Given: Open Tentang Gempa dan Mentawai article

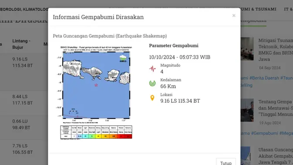Looking at the screenshot, I should coord(276,108).
